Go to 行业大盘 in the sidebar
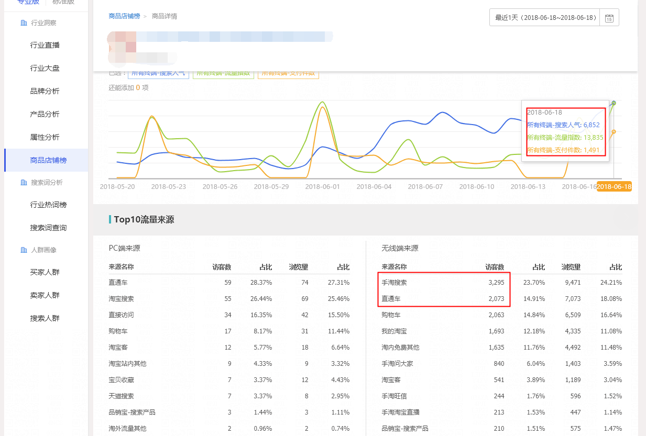 pyautogui.click(x=45, y=68)
